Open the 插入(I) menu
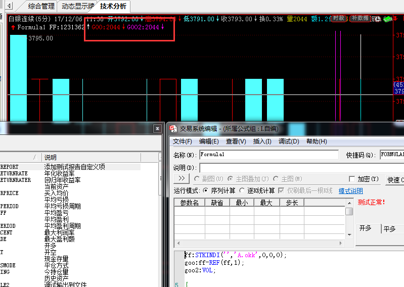Image resolution: width=404 pixels, height=287 pixels. (x=262, y=141)
